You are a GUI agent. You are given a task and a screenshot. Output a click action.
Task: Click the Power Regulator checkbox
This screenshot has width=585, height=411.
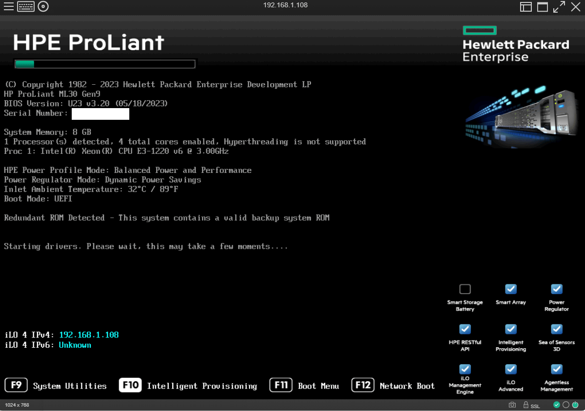[x=557, y=289]
